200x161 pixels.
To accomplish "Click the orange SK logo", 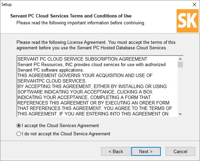I will (x=188, y=21).
